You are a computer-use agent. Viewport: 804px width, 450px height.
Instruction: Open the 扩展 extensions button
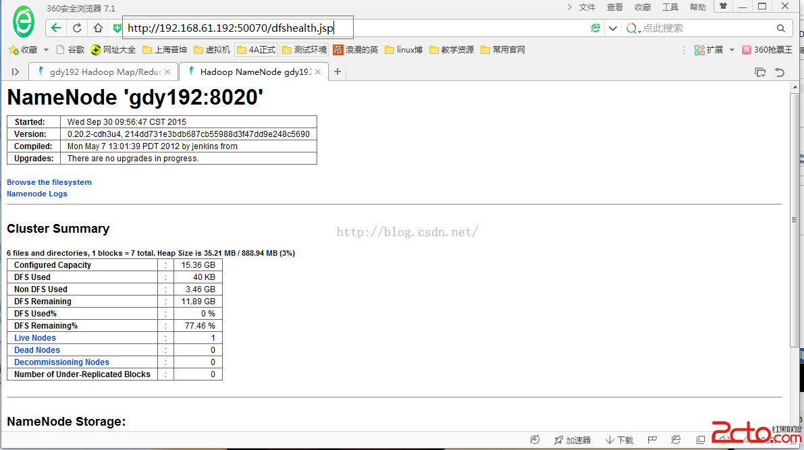pyautogui.click(x=709, y=50)
